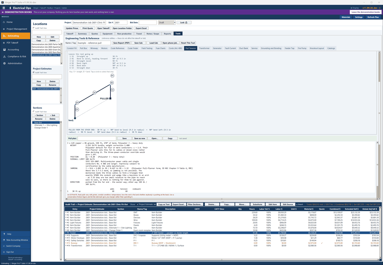Toggle Audit Trail View under Project Estimates
The image size is (383, 265).
[x=34, y=72]
